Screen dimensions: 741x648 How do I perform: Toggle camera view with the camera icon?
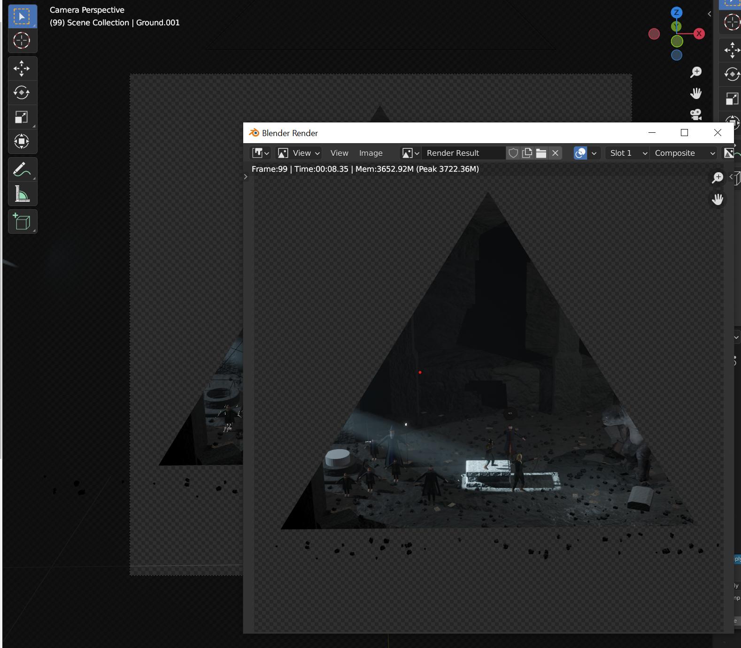point(696,114)
